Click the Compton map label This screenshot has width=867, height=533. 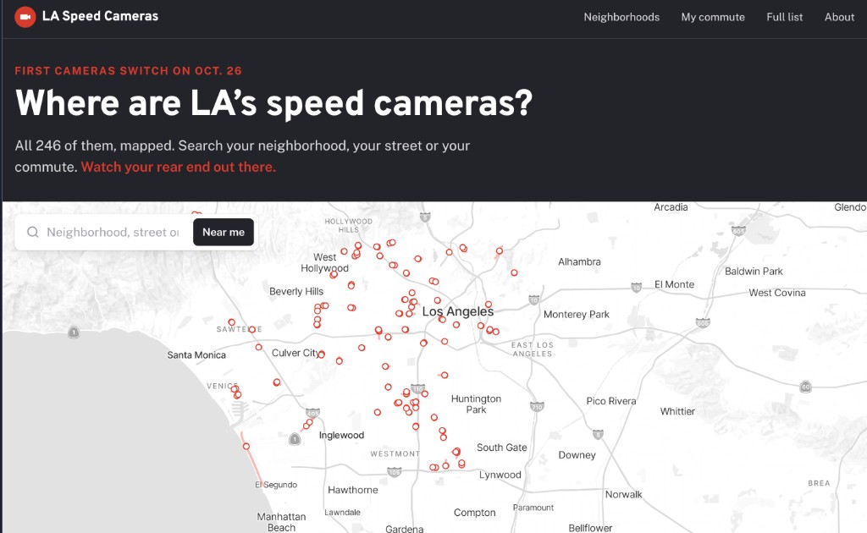(474, 513)
